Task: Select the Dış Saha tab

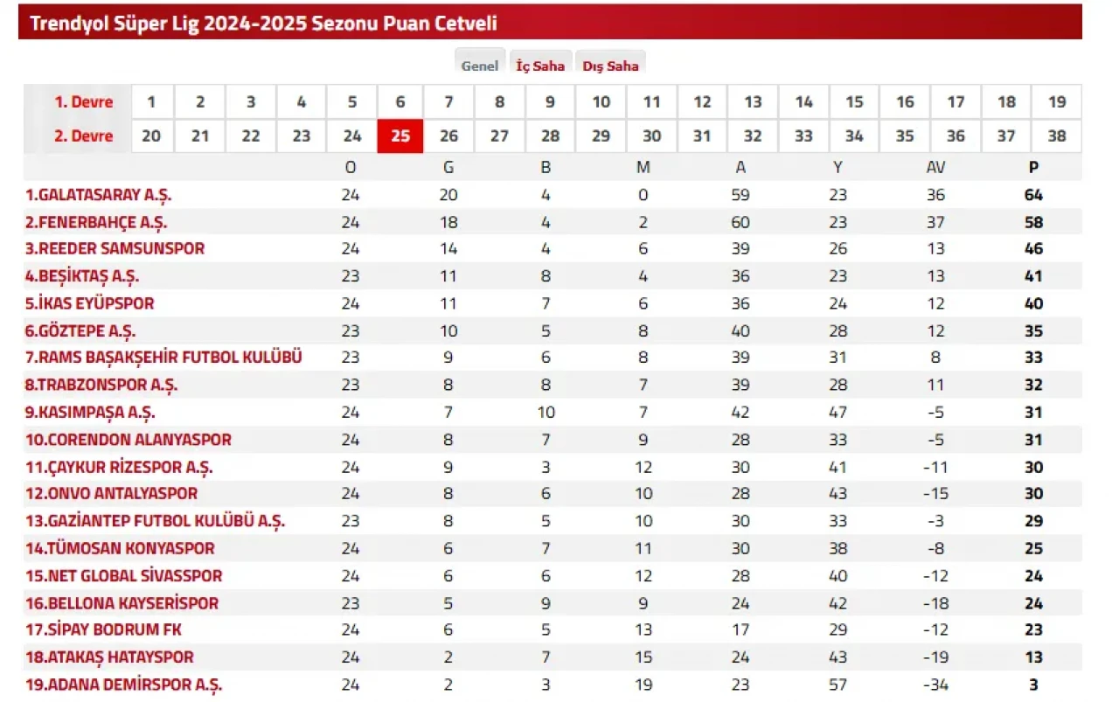Action: click(610, 66)
